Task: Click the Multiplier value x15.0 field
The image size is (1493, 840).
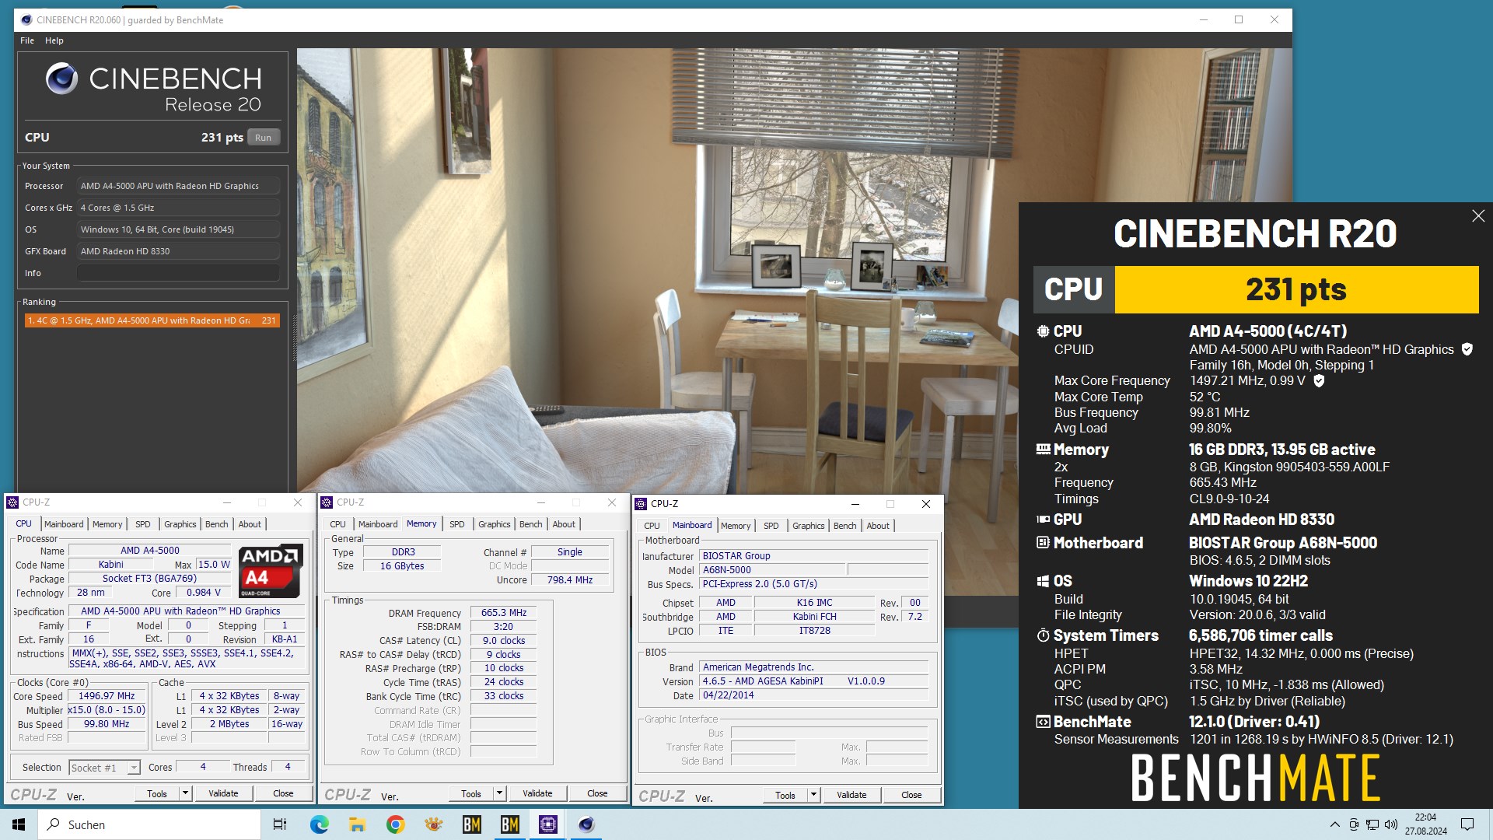Action: [x=107, y=710]
